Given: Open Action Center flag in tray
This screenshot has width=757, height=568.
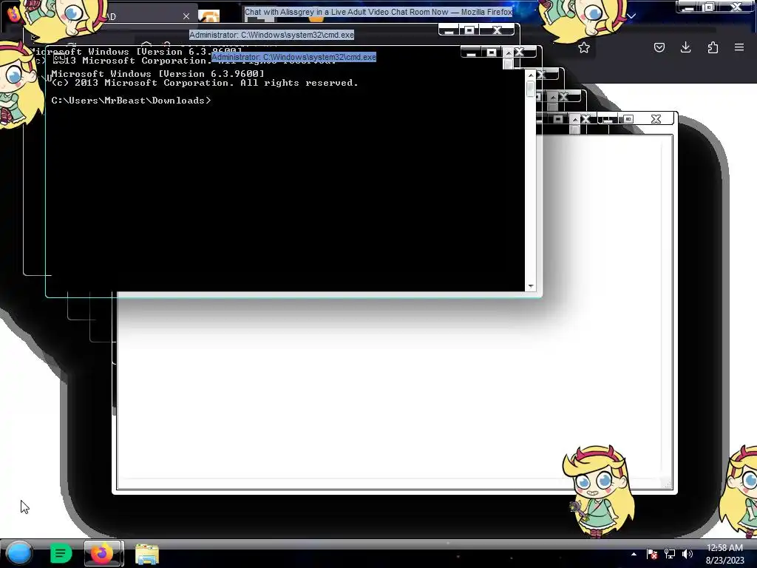Looking at the screenshot, I should point(652,554).
